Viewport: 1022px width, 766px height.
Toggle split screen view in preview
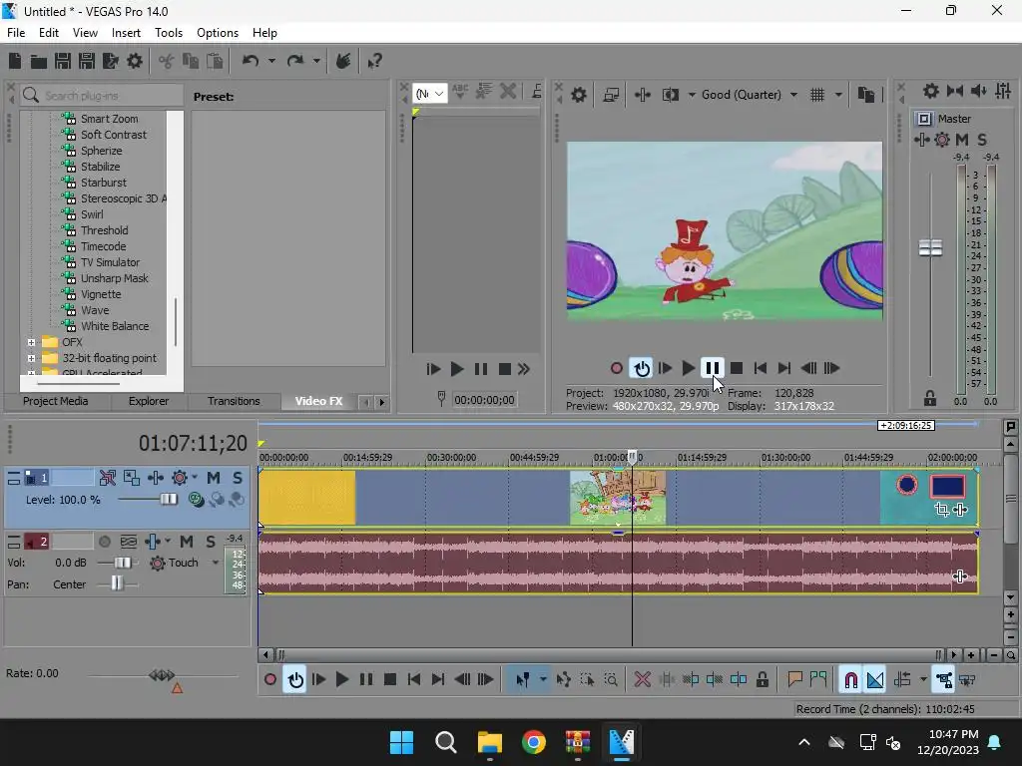click(x=670, y=95)
